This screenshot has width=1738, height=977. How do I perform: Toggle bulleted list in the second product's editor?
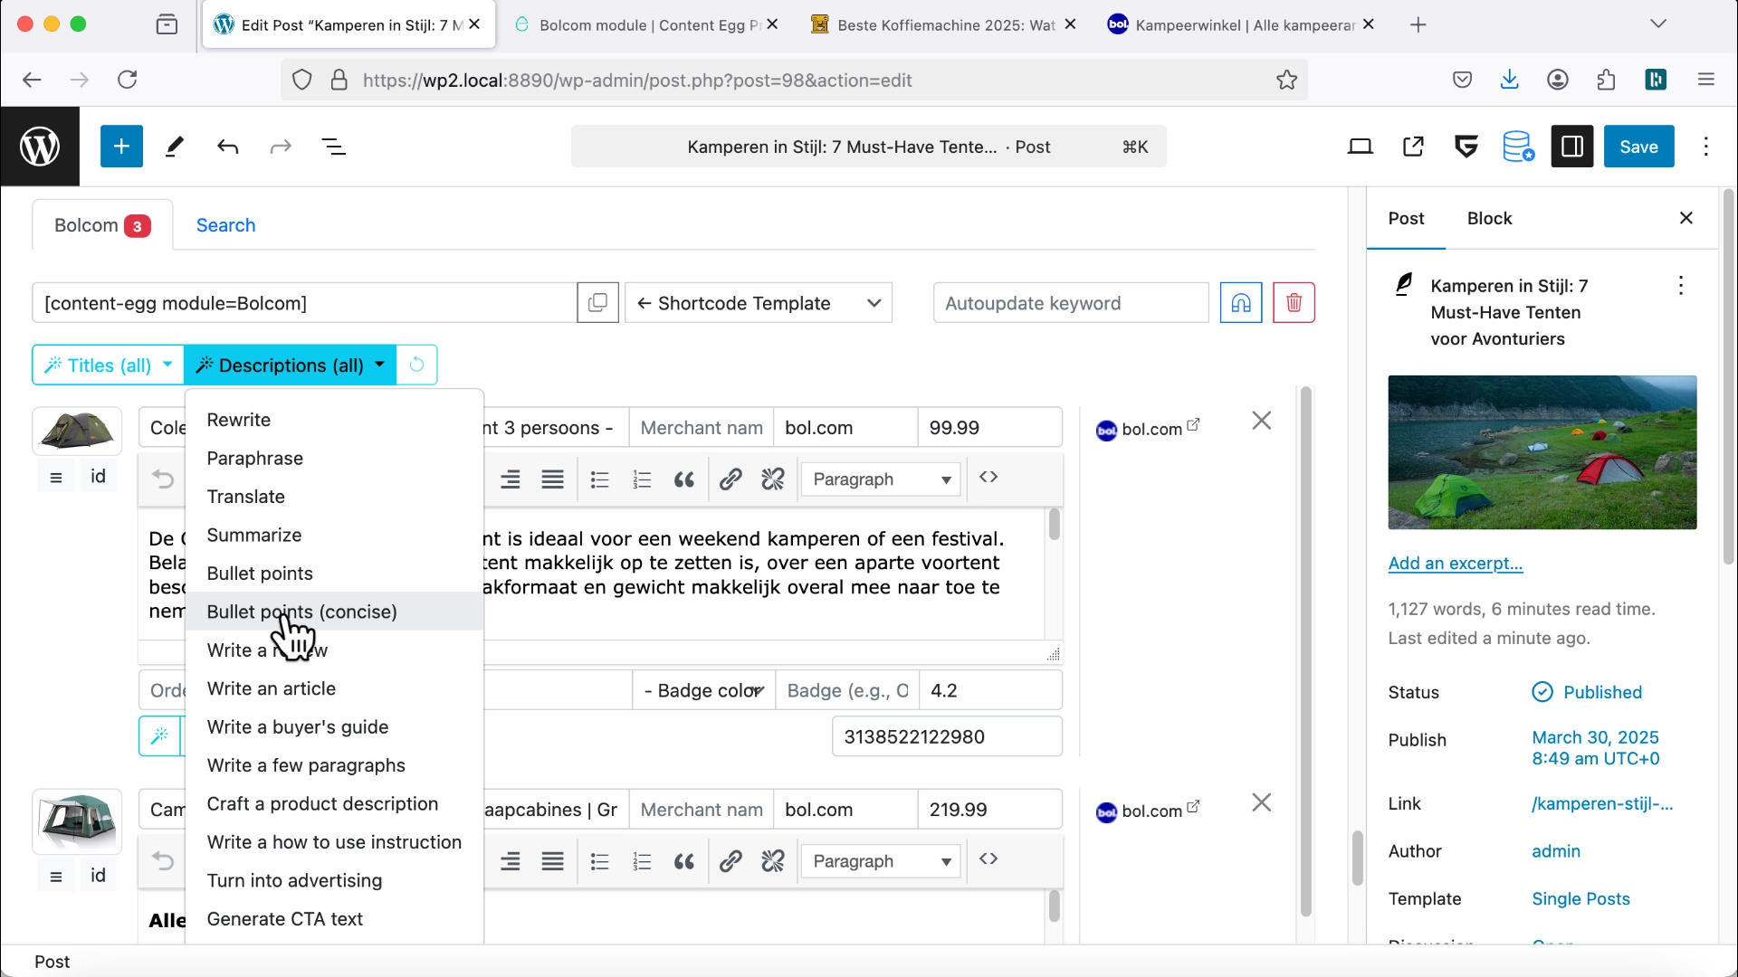(x=599, y=861)
